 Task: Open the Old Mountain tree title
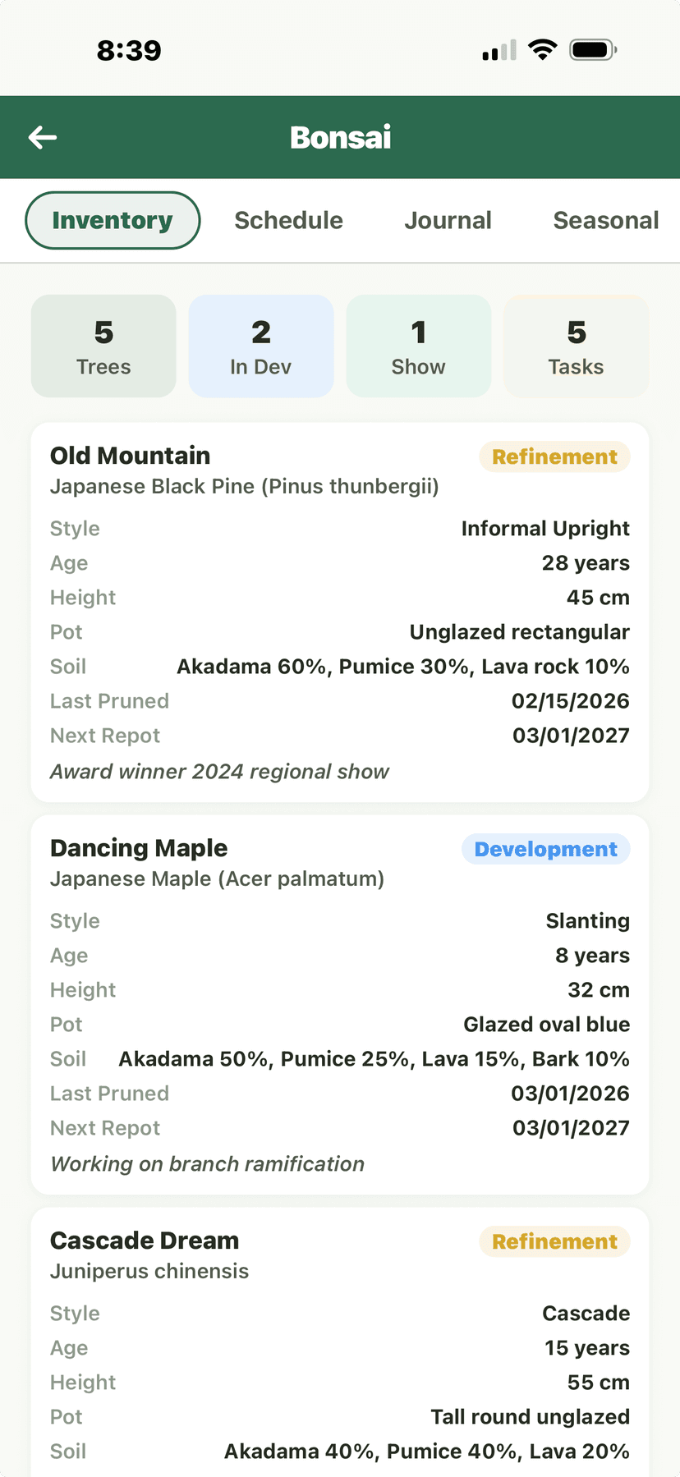131,456
